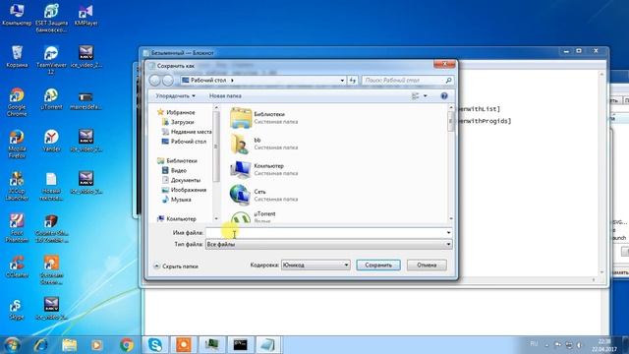Viewport: 629px width, 354px height.
Task: Click the Windows Start button
Action: pyautogui.click(x=12, y=345)
